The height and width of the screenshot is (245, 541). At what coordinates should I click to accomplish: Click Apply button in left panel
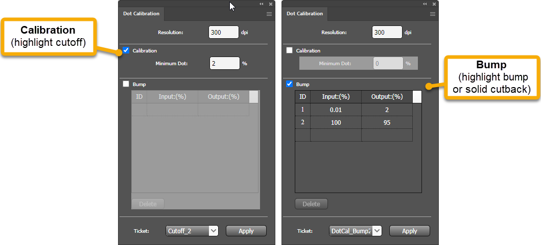click(246, 231)
